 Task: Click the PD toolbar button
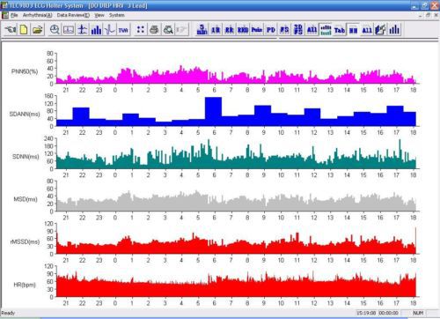point(270,30)
